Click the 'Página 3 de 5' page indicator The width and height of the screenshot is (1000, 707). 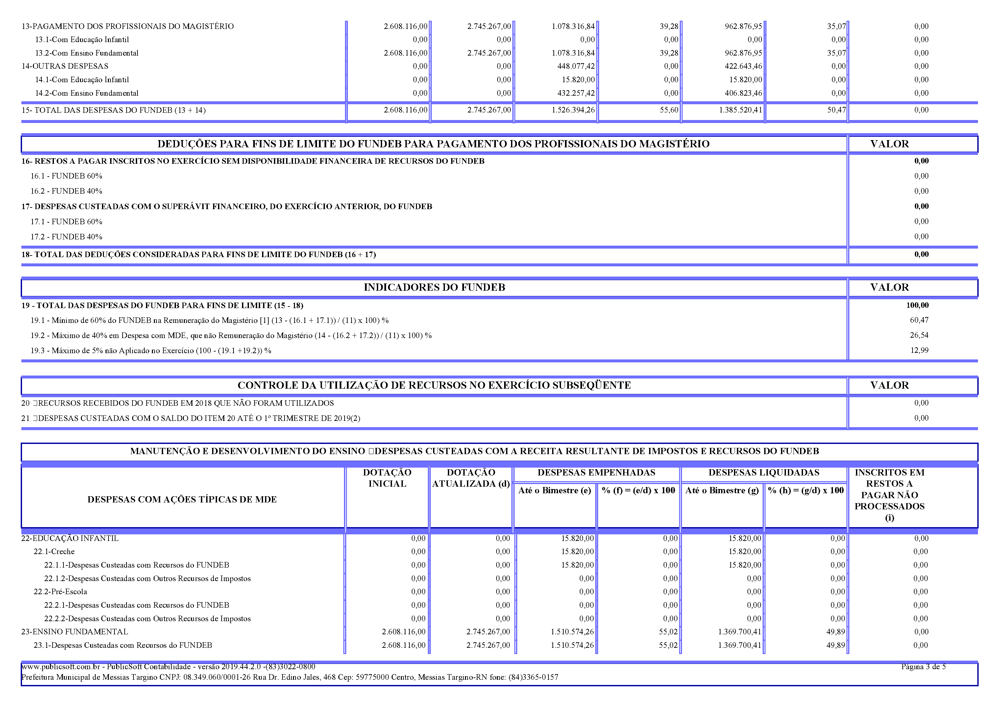tap(923, 667)
